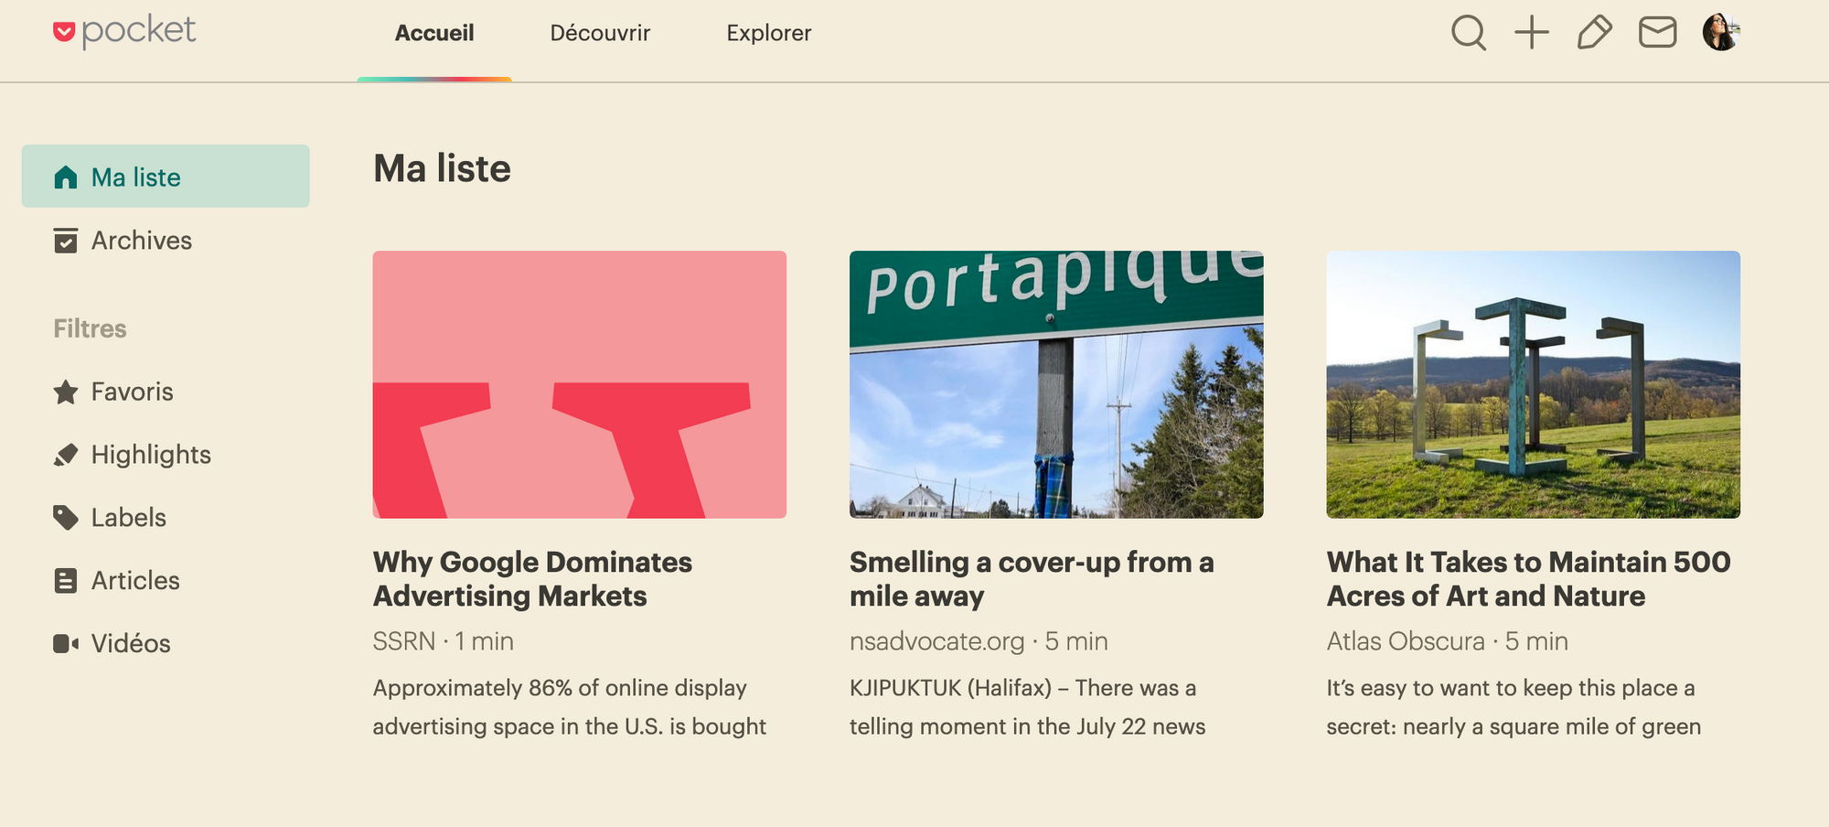Select Ma liste label in the sidebar

tap(136, 177)
